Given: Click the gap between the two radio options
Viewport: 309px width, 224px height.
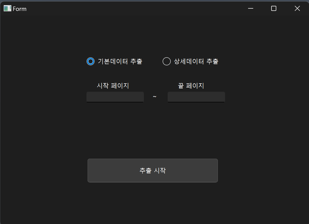Looking at the screenshot, I should (152, 61).
